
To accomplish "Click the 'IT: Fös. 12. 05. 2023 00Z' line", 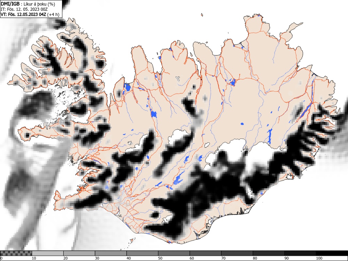I will click(24, 9).
